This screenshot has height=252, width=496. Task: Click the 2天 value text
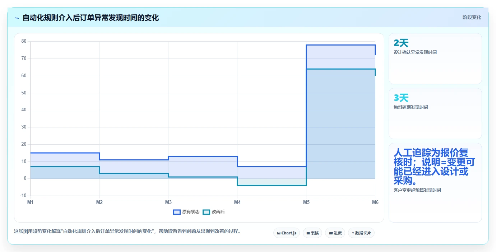[x=401, y=43]
